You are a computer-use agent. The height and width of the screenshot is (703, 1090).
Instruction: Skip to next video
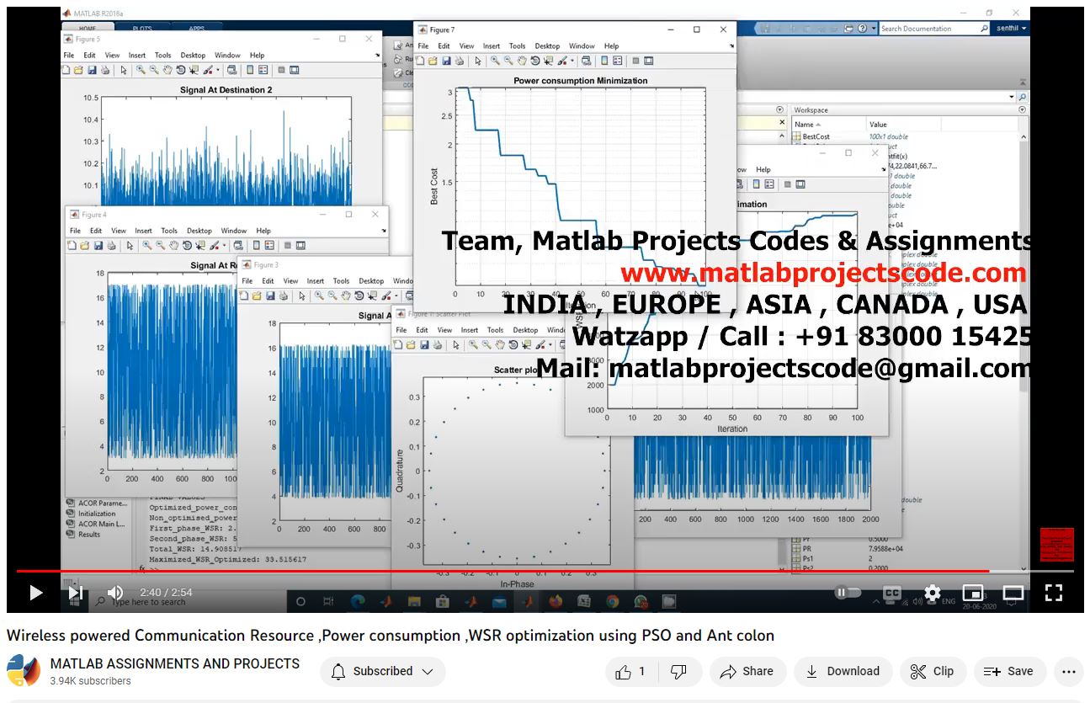pos(75,593)
